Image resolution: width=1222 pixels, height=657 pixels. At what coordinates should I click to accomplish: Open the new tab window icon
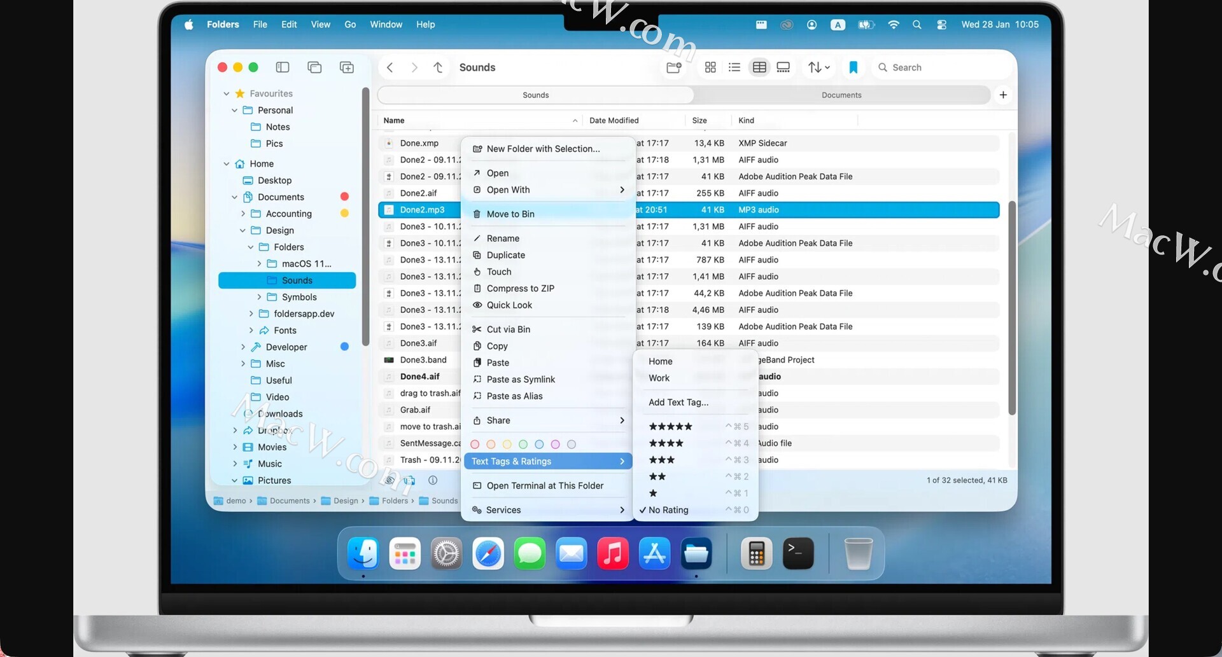(x=346, y=67)
